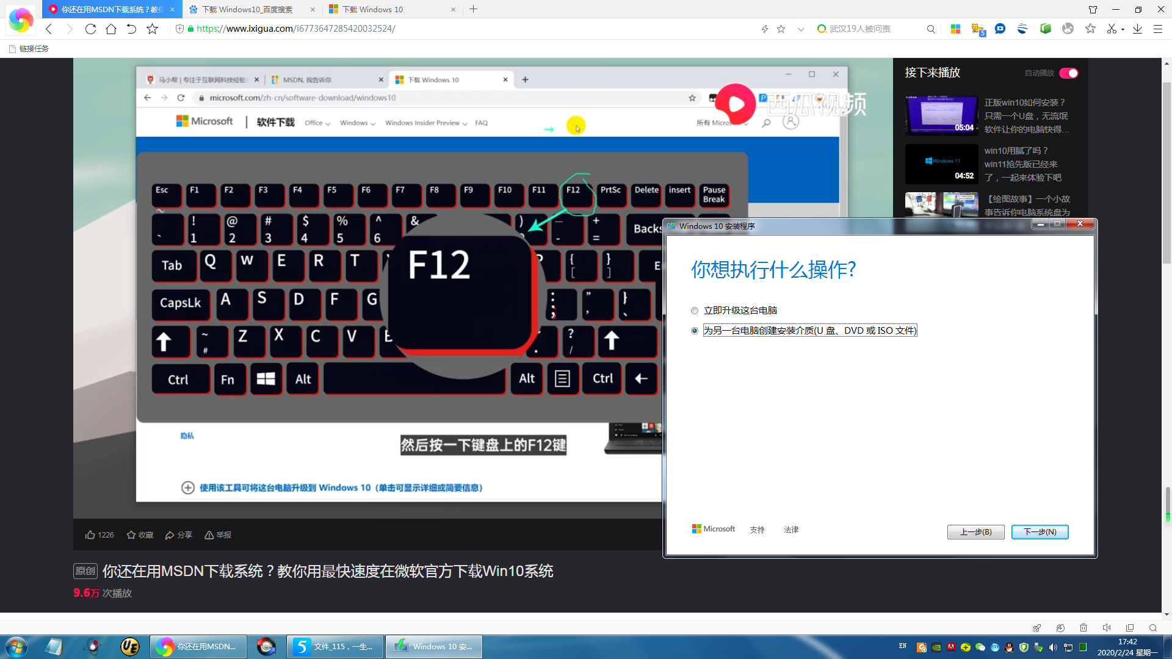Close the 下载 Windows10_百度搜索 tab

313,9
